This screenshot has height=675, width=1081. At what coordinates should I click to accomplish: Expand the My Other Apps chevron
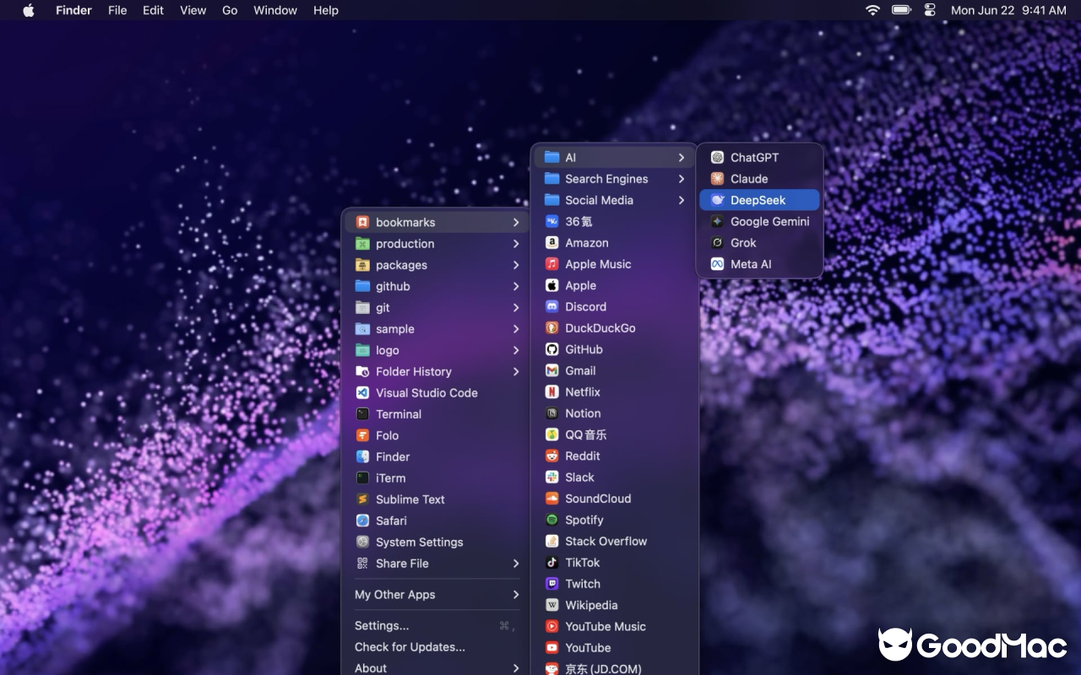tap(516, 595)
